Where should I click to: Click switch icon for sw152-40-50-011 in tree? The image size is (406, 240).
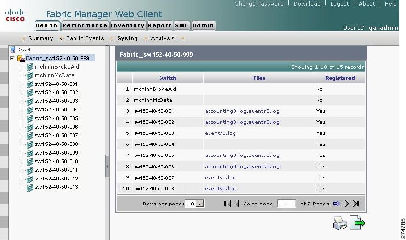click(x=30, y=170)
